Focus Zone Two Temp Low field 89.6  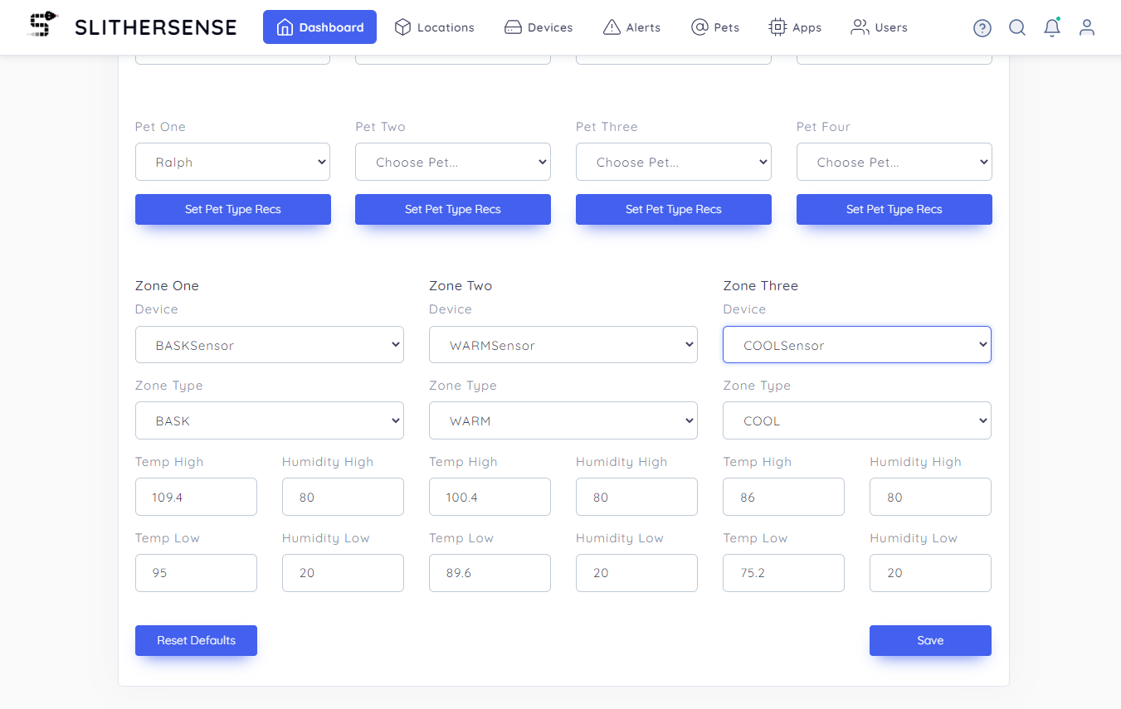pos(490,573)
